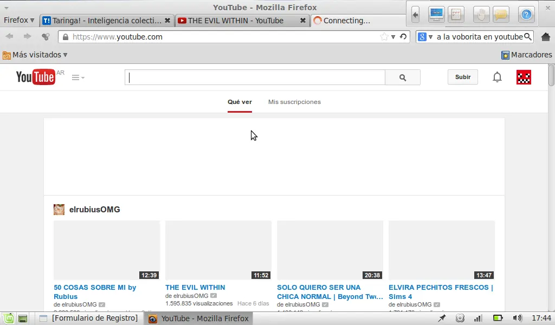Click the pin tray icon

(x=442, y=318)
